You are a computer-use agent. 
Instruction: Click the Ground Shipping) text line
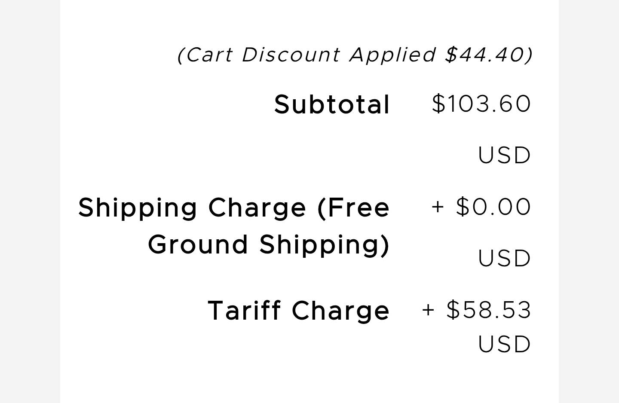pyautogui.click(x=268, y=245)
